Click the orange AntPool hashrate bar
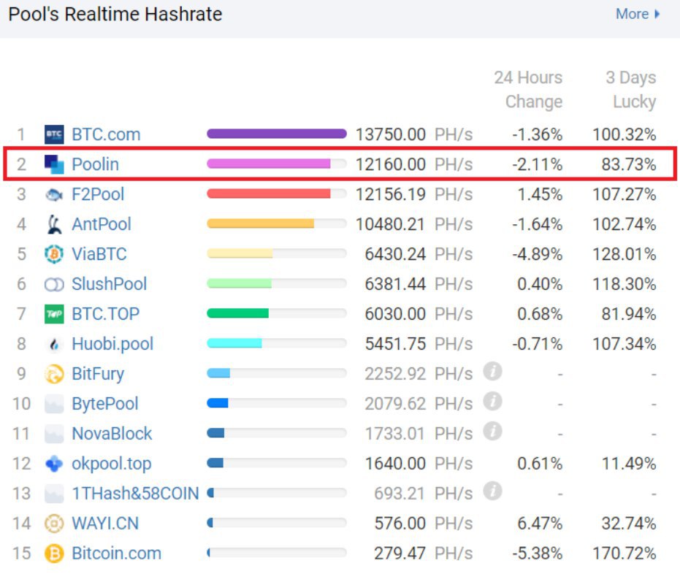680x582 pixels. point(260,223)
